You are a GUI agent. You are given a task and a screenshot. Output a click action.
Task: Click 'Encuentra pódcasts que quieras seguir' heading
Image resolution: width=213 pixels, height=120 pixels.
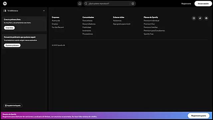click(x=20, y=37)
